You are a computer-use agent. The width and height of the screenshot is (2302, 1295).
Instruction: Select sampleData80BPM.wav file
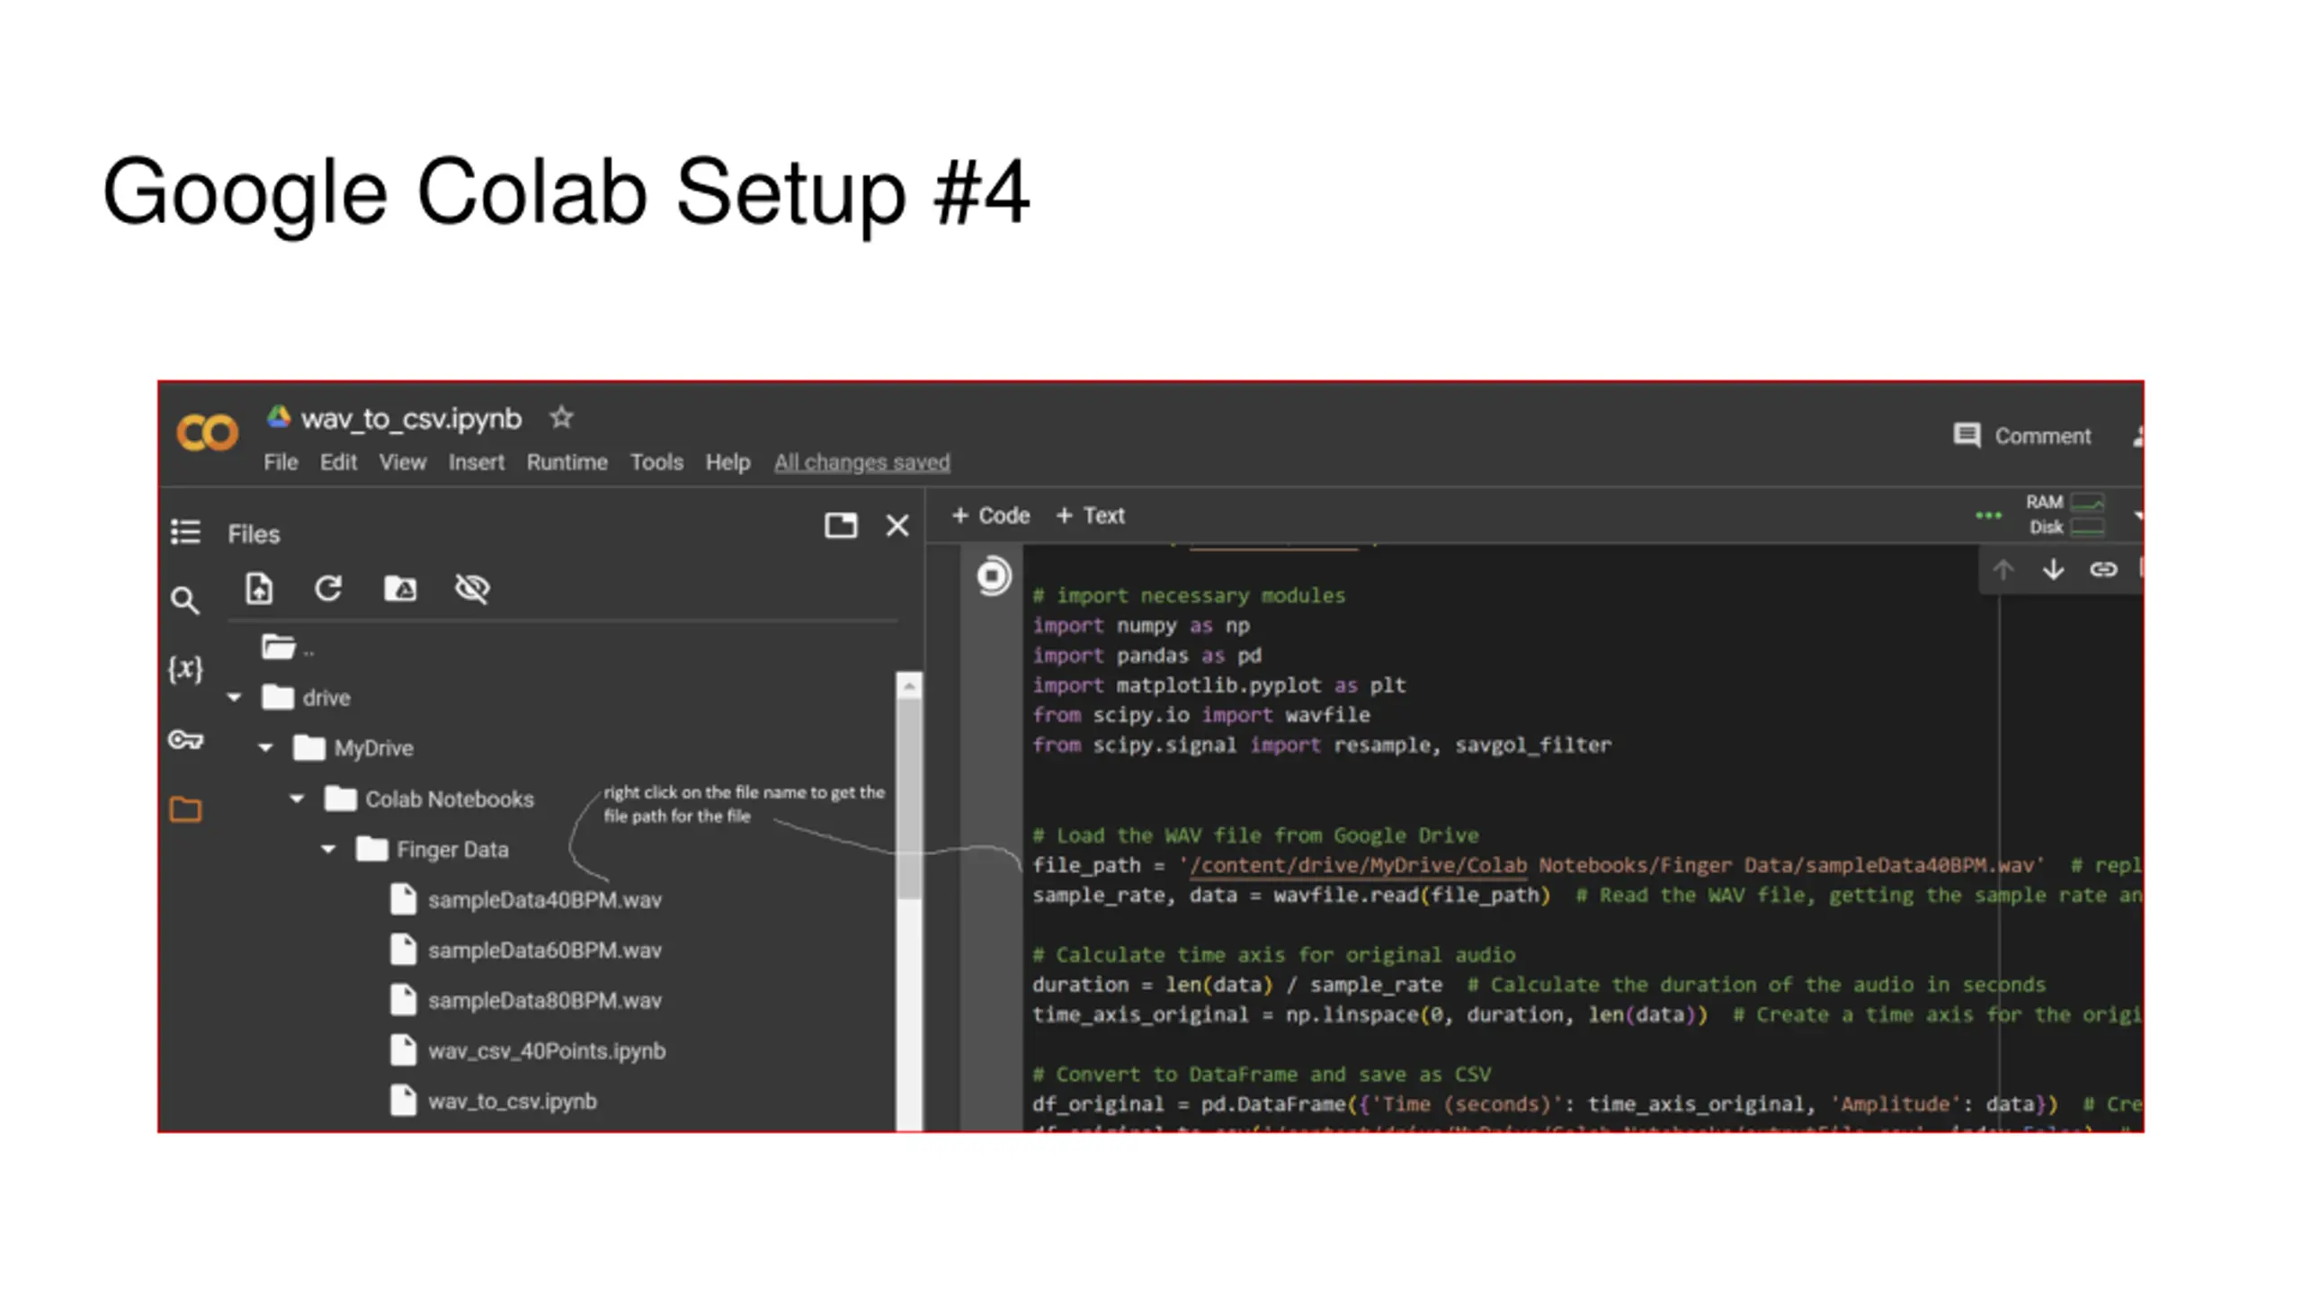coord(526,1000)
